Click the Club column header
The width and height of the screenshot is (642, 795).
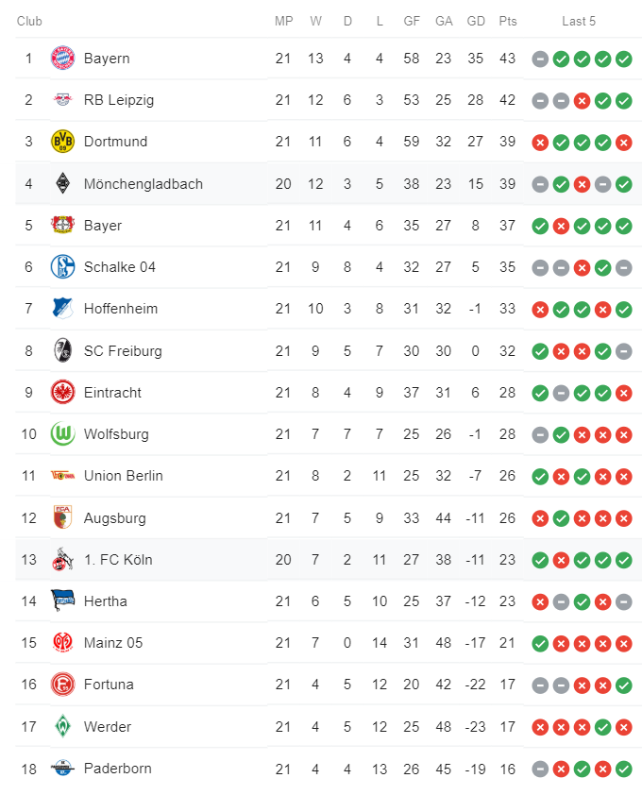click(29, 22)
